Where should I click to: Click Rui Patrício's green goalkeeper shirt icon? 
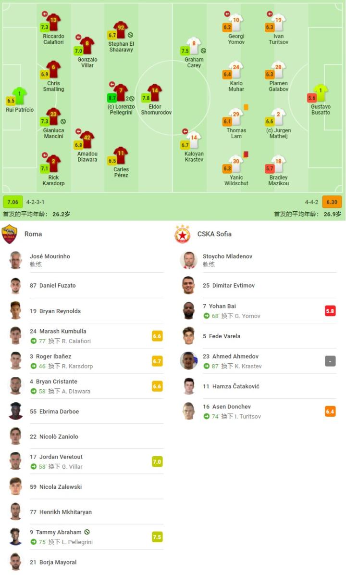[20, 95]
